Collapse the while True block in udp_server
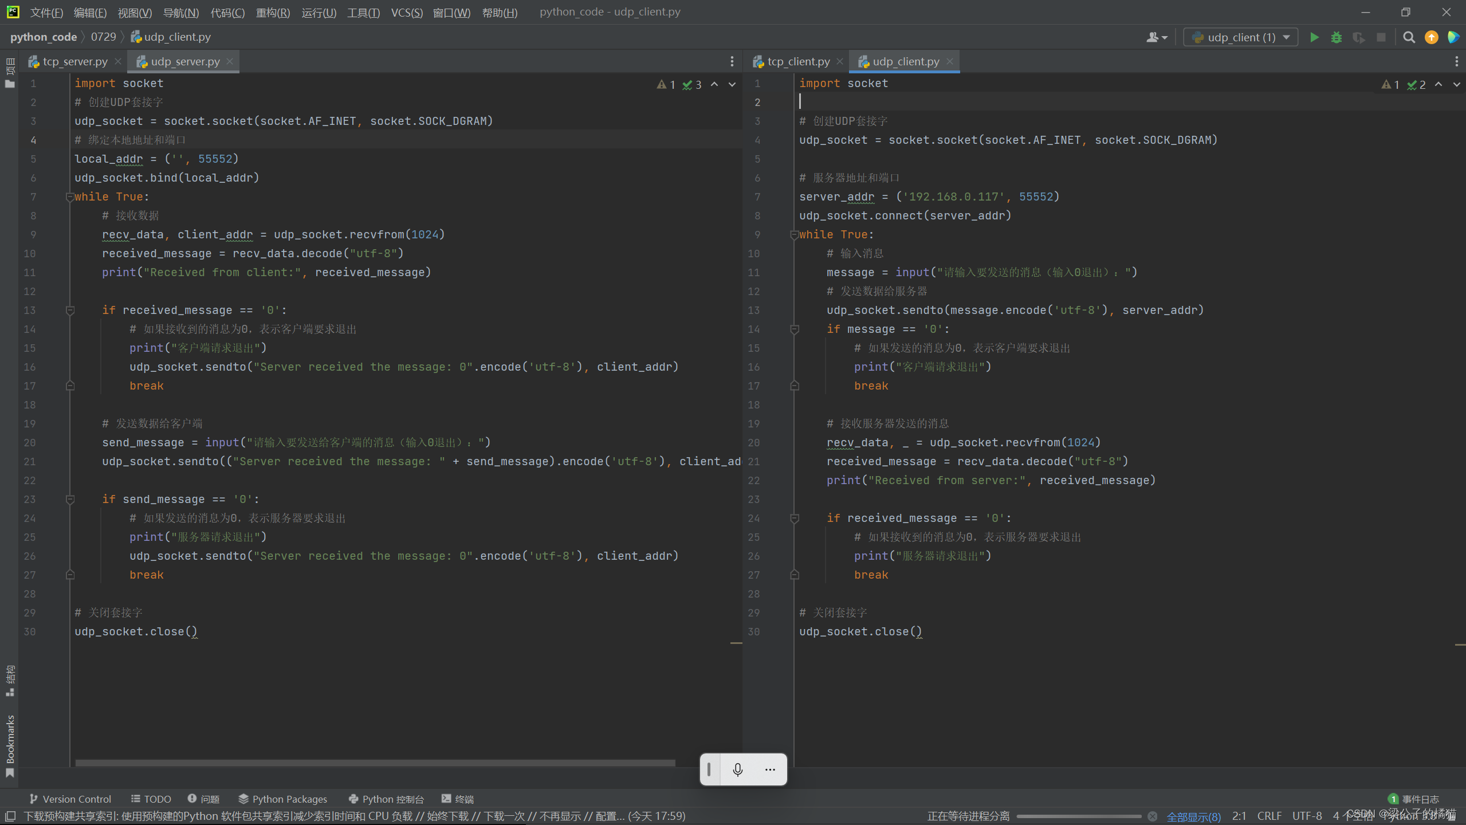 point(70,197)
